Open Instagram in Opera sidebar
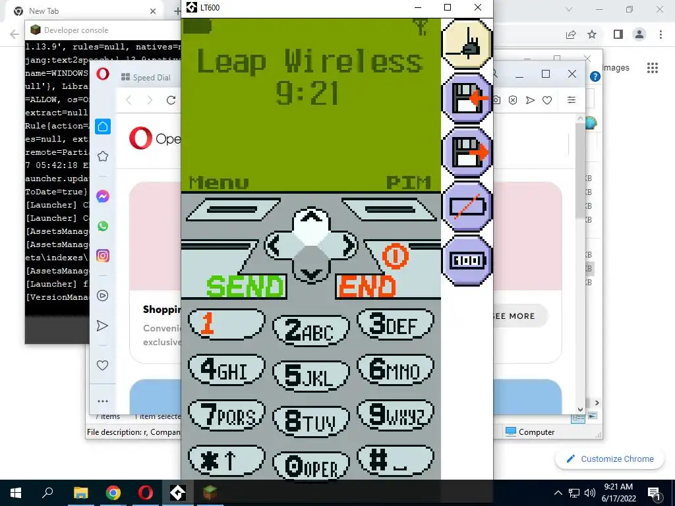Viewport: 675px width, 506px height. pyautogui.click(x=102, y=256)
